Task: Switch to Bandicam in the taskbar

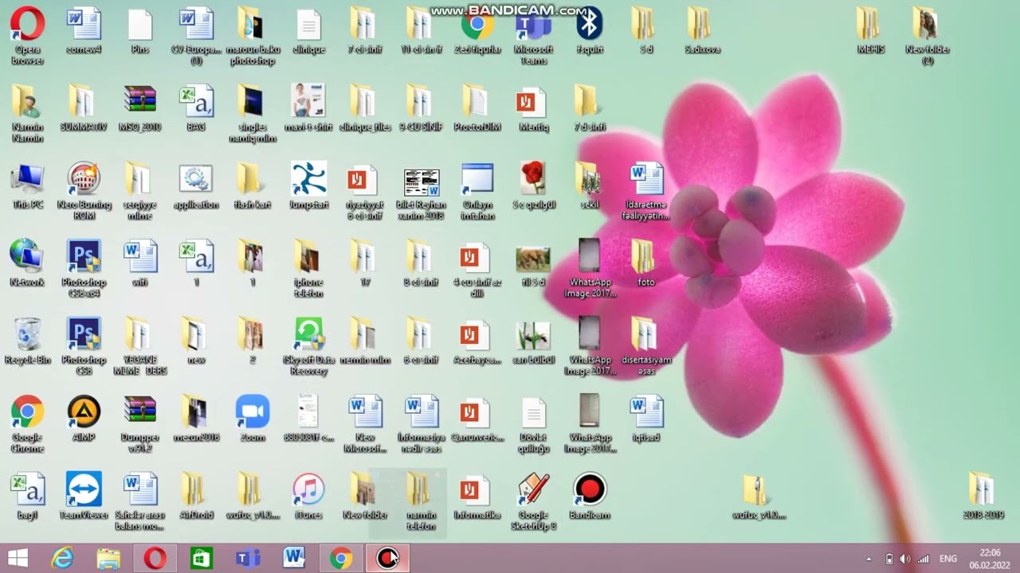Action: tap(387, 559)
